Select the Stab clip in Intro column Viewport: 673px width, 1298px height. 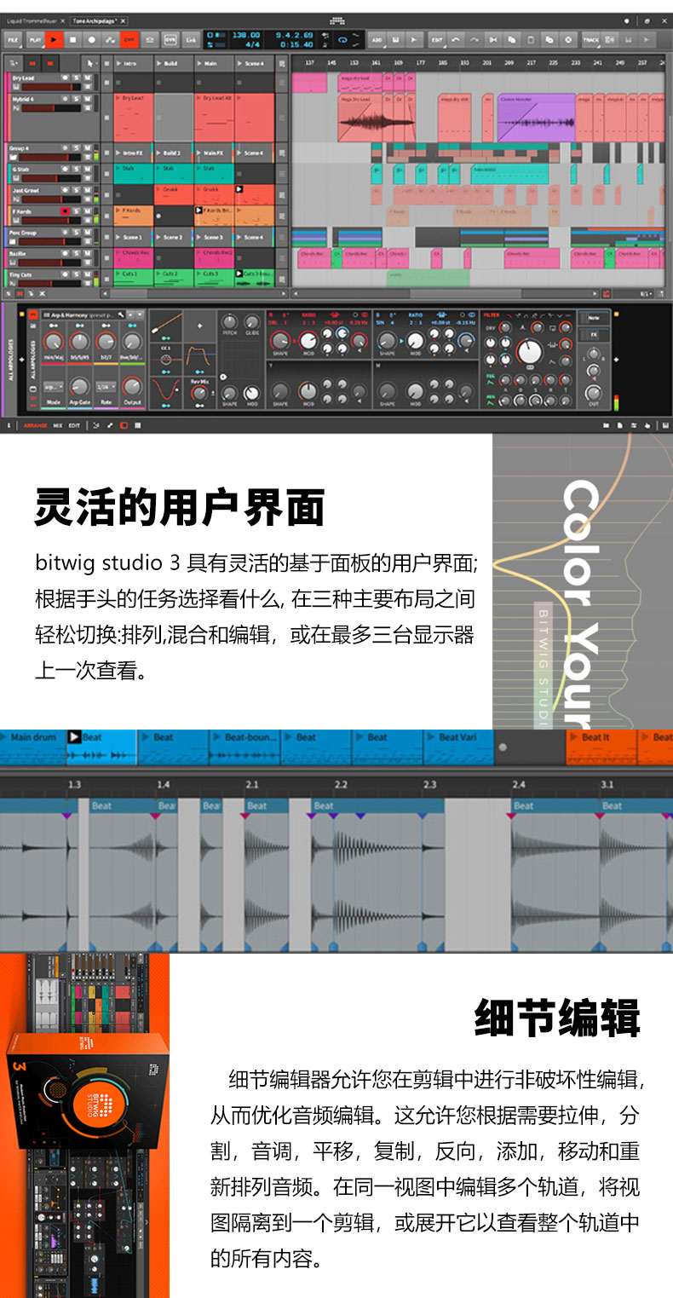click(133, 174)
